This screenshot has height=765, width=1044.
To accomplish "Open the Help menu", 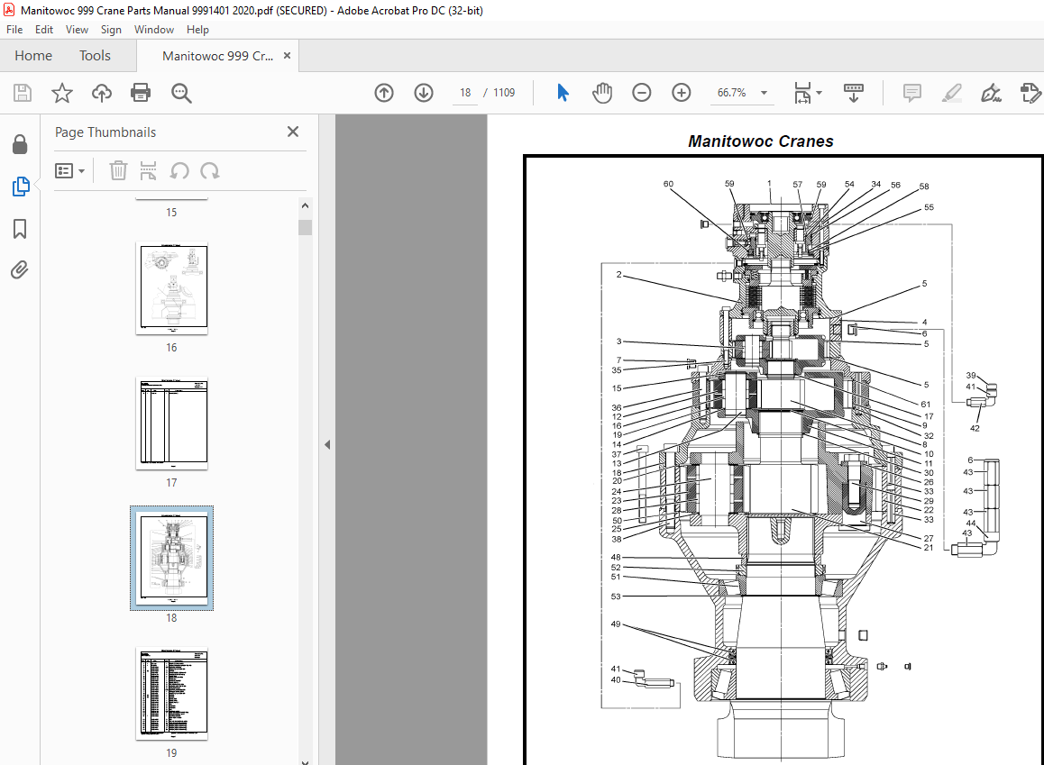I will 197,29.
